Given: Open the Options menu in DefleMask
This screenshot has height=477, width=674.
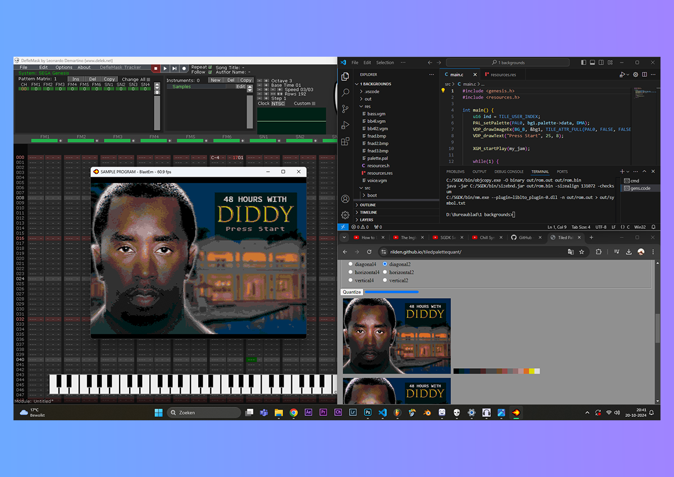Looking at the screenshot, I should [63, 67].
